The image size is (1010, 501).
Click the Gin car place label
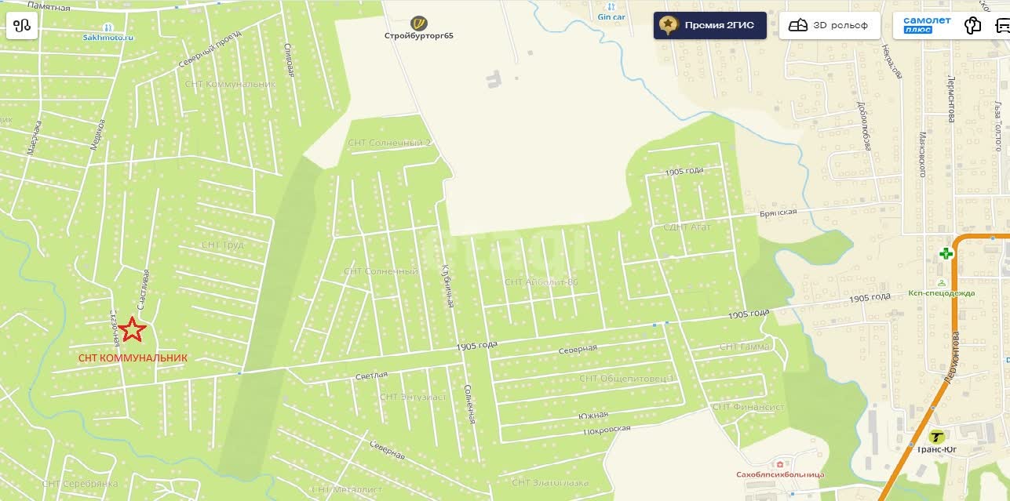pyautogui.click(x=611, y=16)
